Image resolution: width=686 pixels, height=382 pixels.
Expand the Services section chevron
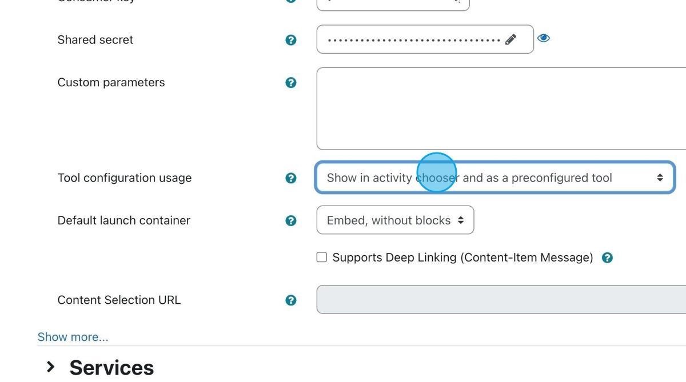point(50,367)
